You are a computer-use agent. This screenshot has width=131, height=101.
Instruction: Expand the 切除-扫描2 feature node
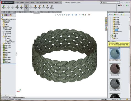[x=2, y=47]
